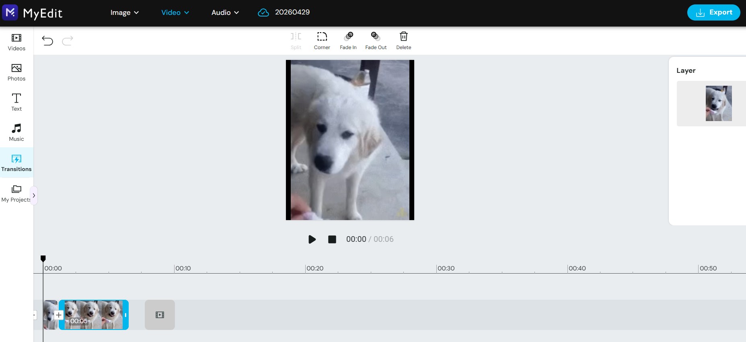Open the Music sidebar panel
Viewport: 746px width, 342px height.
16,133
